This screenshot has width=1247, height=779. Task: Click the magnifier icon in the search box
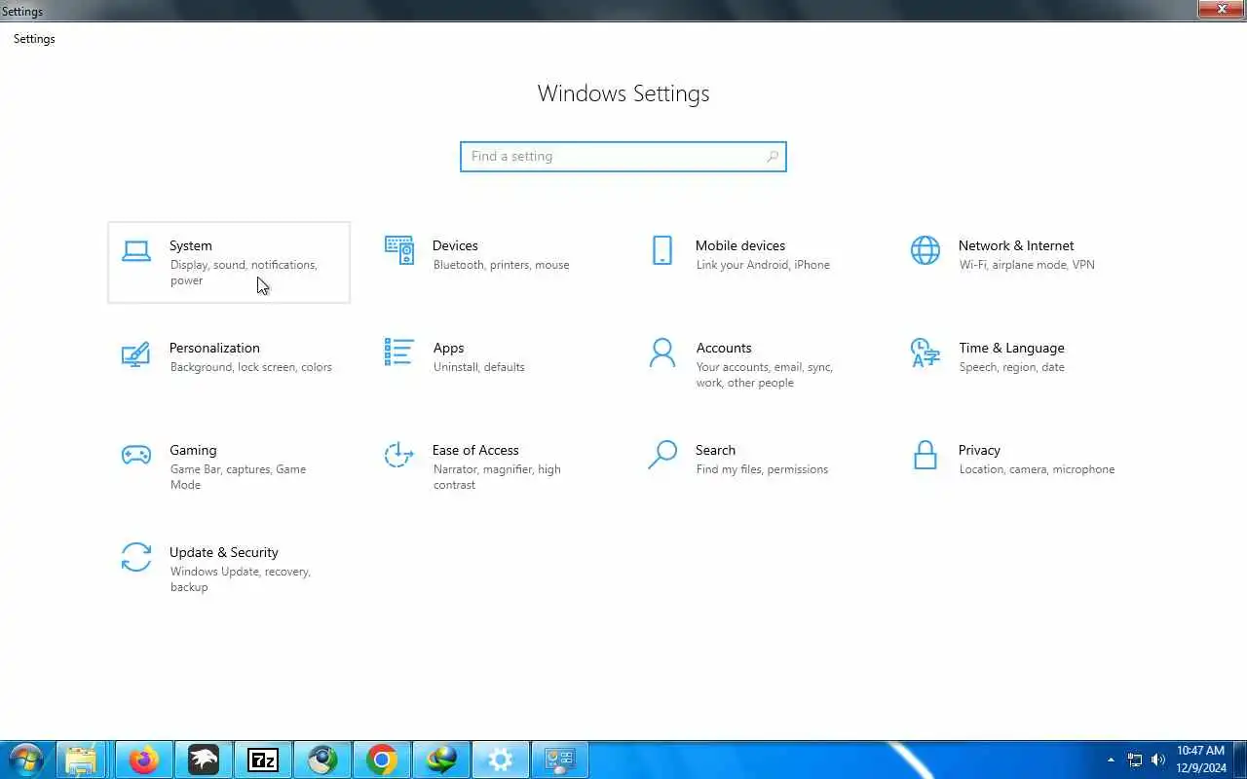[773, 156]
